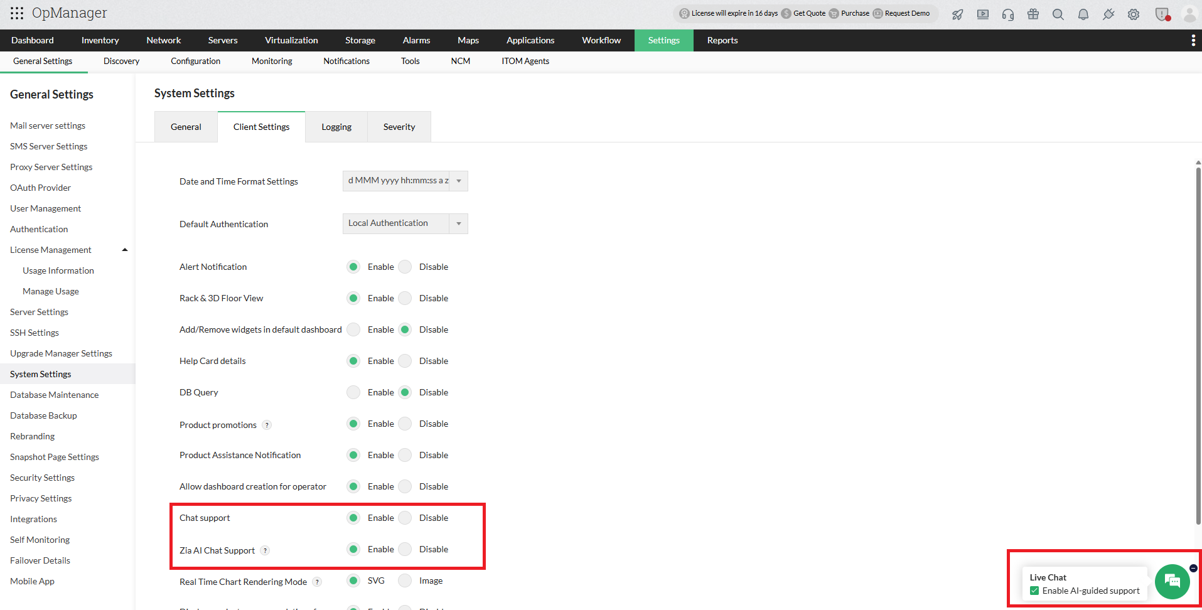Minimize the live chat widget

point(1193,568)
